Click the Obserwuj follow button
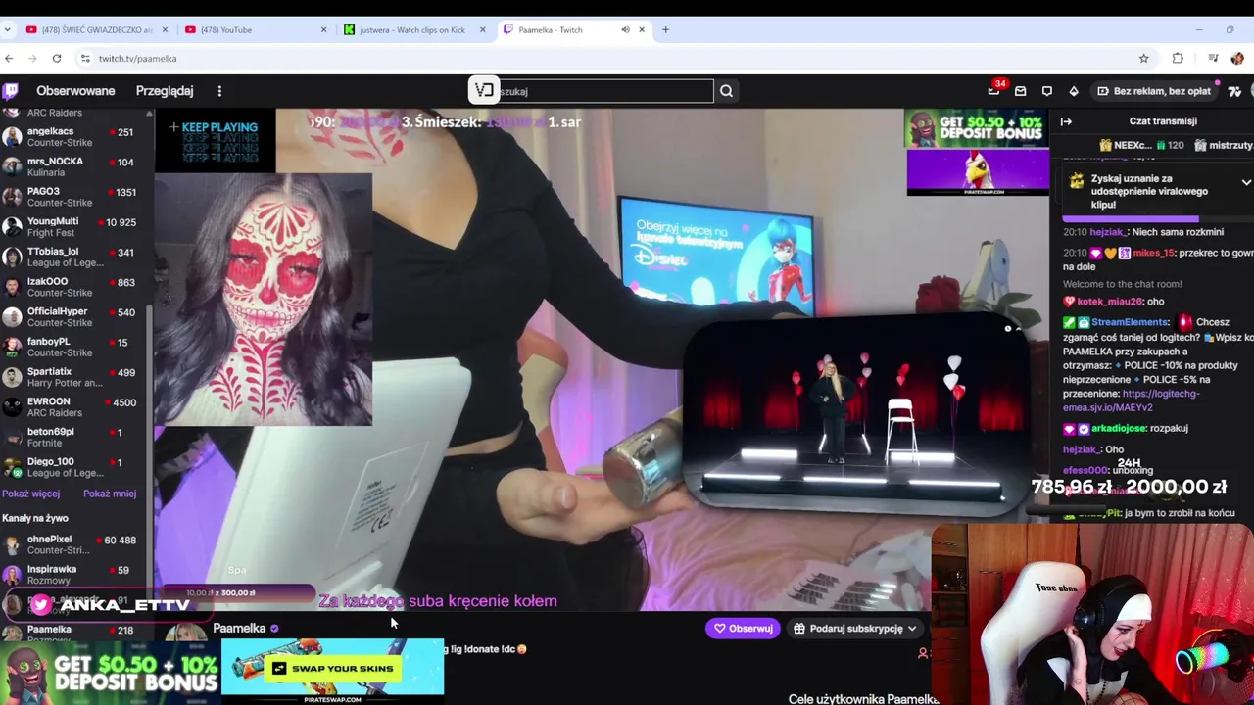 (x=743, y=629)
